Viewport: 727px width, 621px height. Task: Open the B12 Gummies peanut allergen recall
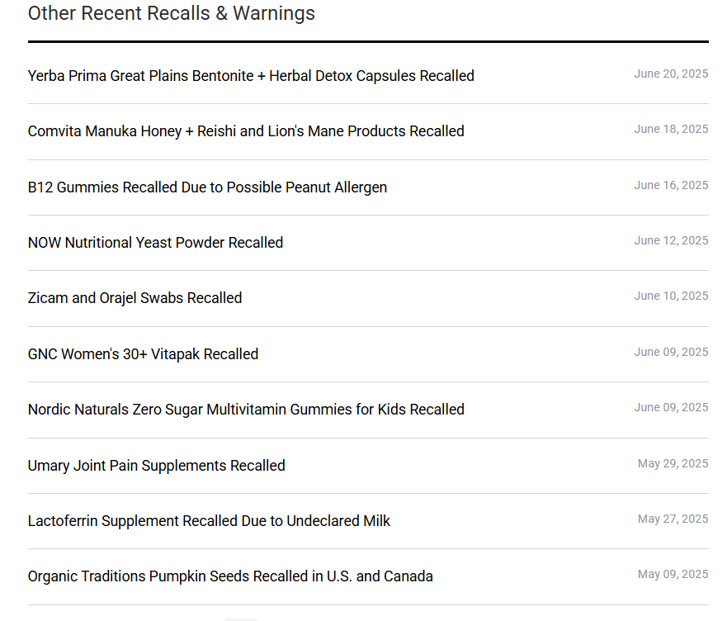pos(207,187)
